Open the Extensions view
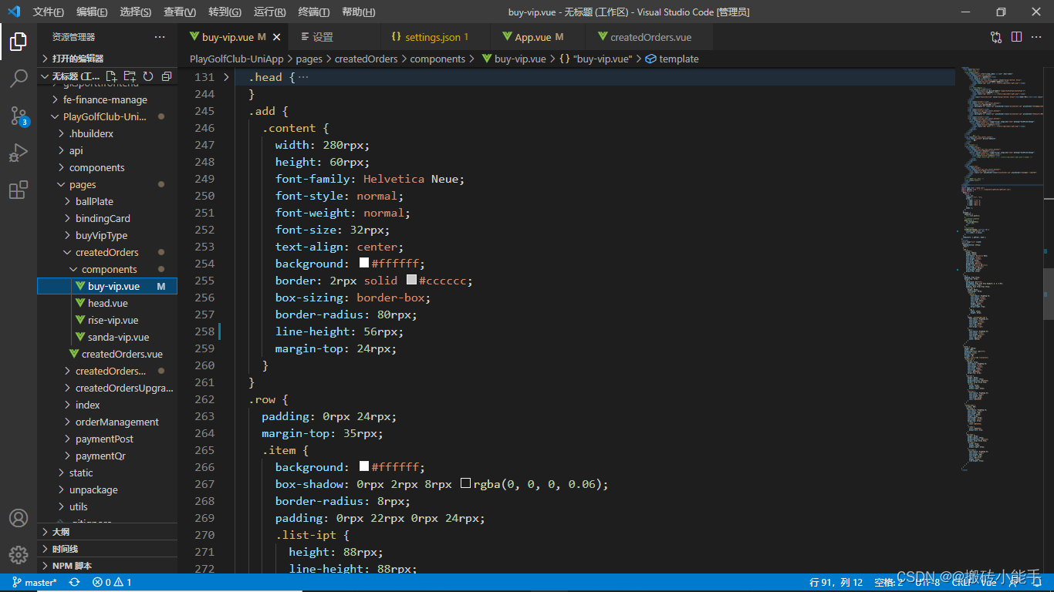This screenshot has height=592, width=1054. click(19, 190)
